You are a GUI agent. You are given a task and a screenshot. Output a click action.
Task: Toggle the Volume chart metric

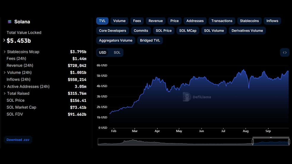119,21
